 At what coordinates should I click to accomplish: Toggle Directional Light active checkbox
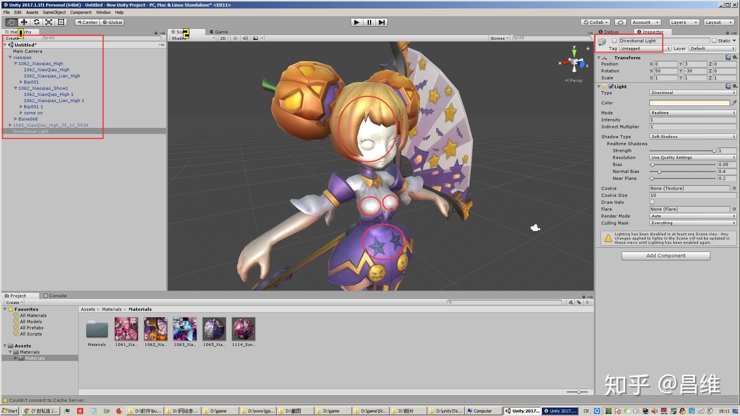[x=614, y=41]
